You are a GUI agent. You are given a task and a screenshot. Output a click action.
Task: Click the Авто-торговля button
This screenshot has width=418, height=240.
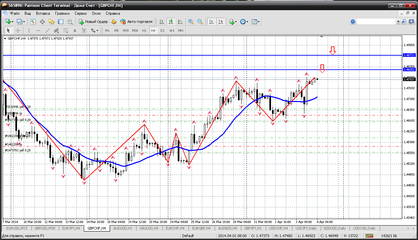136,22
